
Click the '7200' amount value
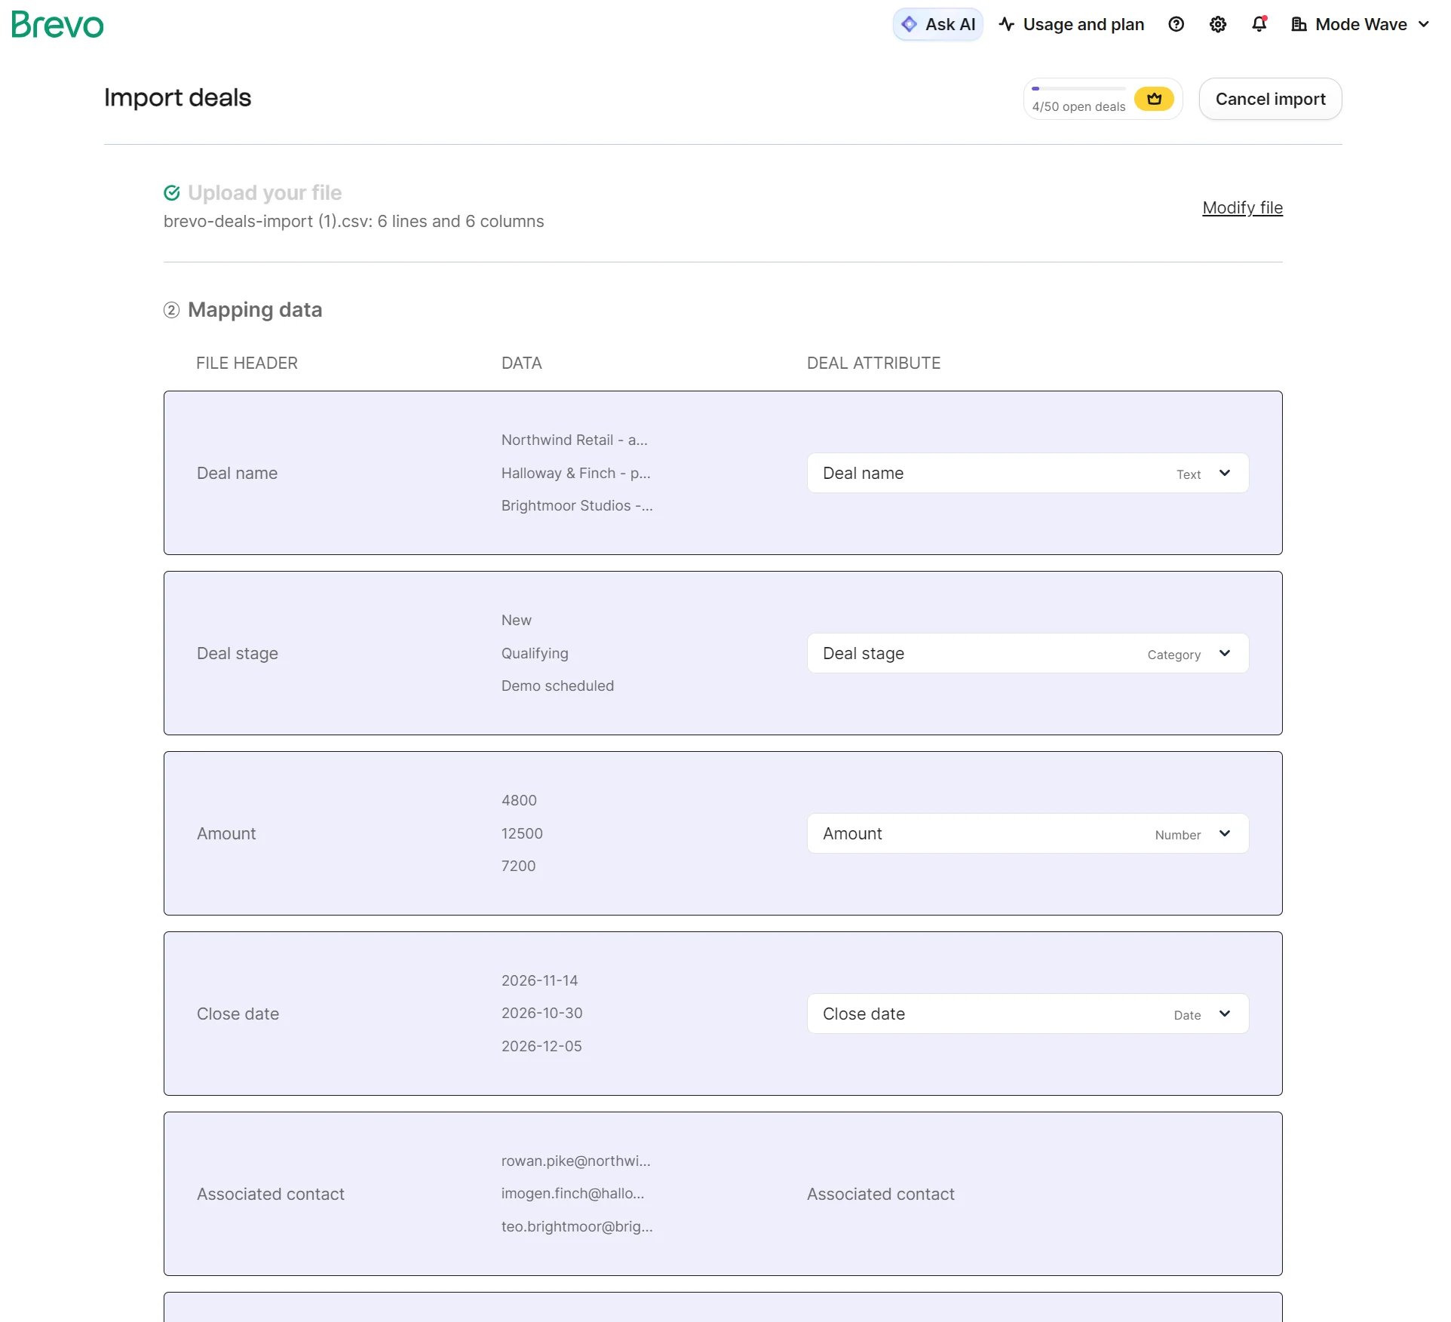tap(518, 866)
